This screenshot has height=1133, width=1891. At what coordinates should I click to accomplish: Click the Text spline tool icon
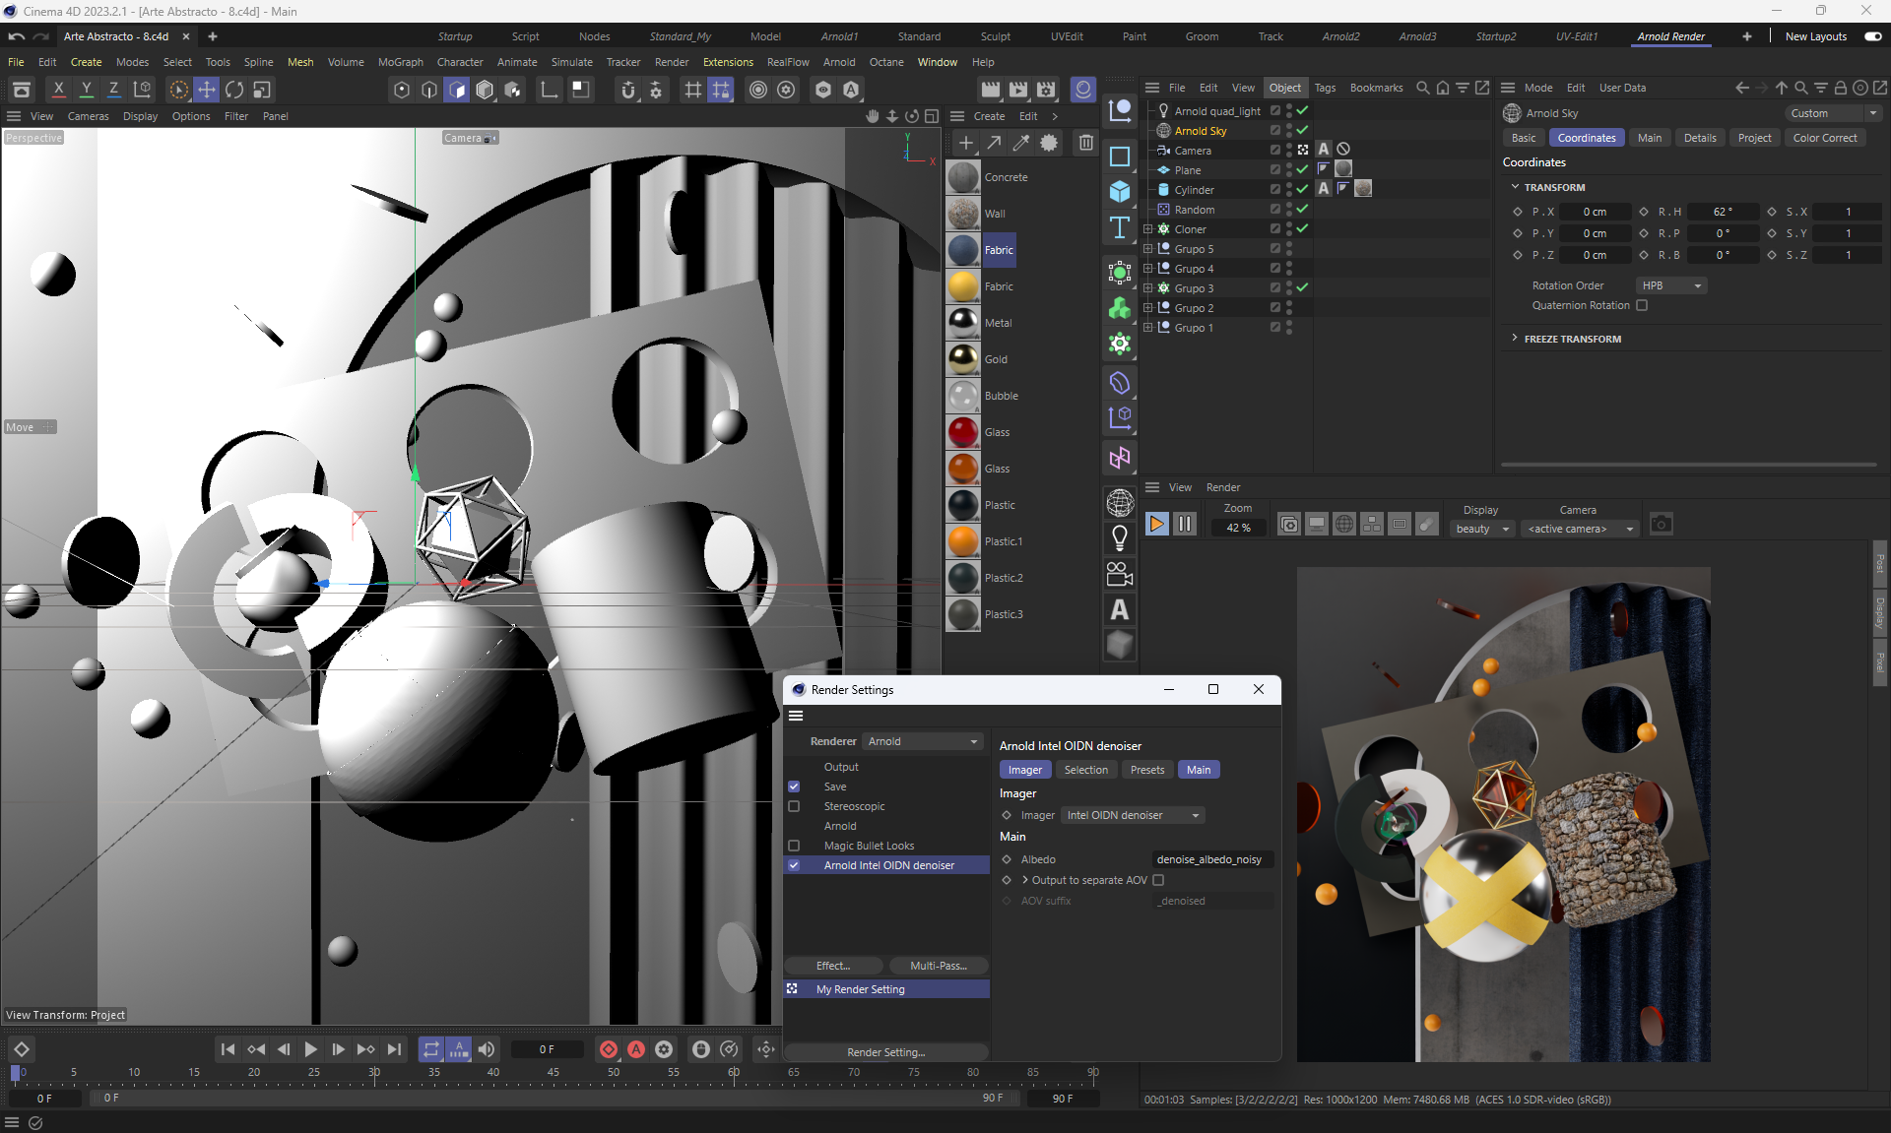pyautogui.click(x=1120, y=228)
